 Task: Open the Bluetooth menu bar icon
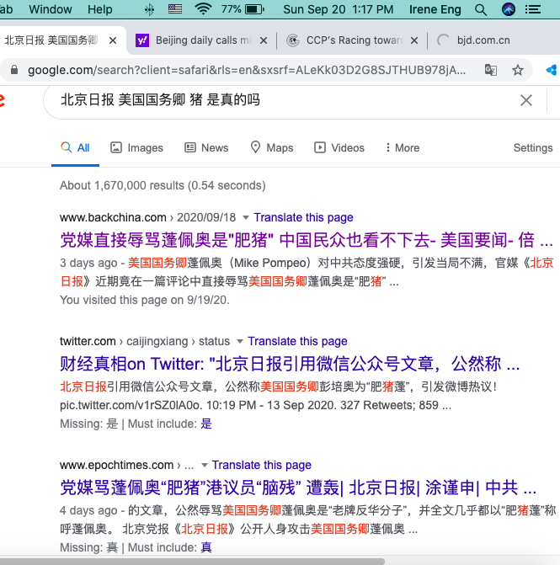(150, 9)
